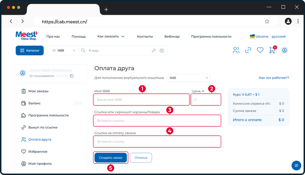Click the camera image search icon
305x175 pixels.
coord(162,50)
